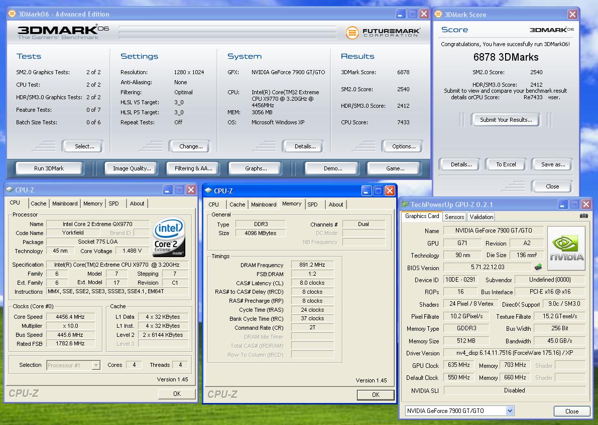The height and width of the screenshot is (425, 598).
Task: Select the CPU tab in Memory CPU-Z window
Action: pyautogui.click(x=213, y=204)
